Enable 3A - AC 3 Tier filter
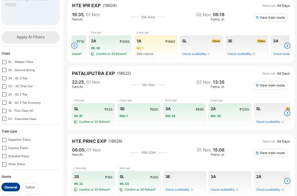297x196 pixels. pos(4,78)
